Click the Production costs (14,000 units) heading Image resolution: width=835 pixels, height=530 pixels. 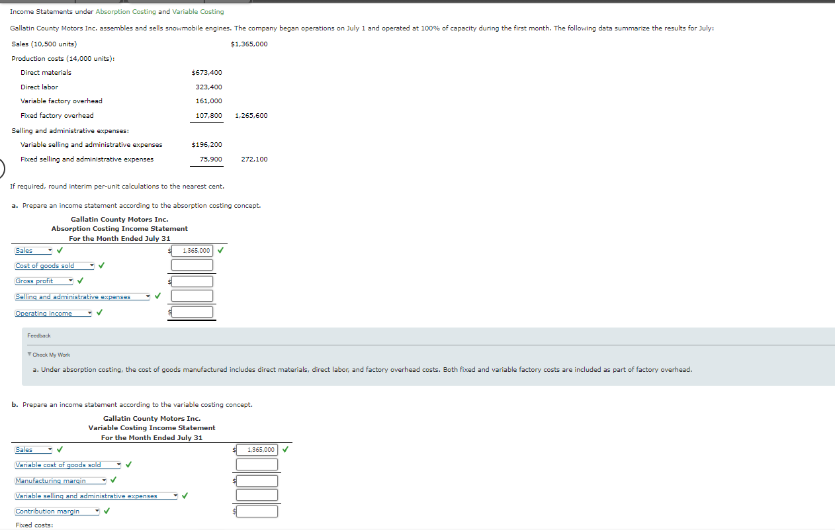[x=64, y=59]
